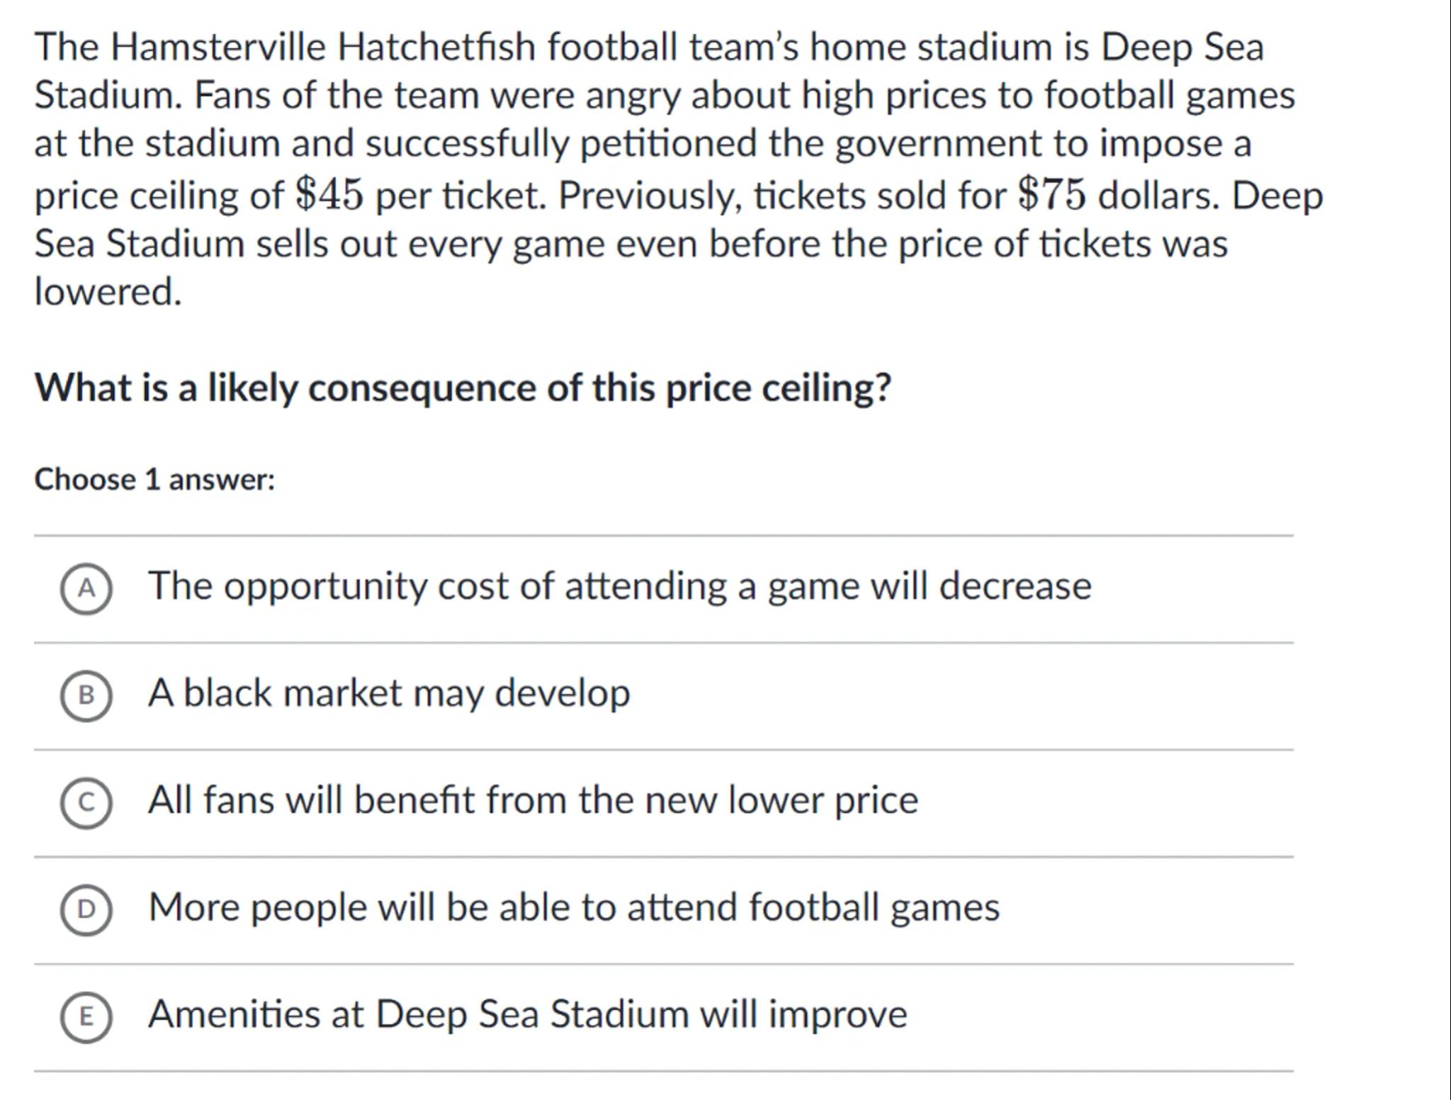Select answer choice D radio button
1451x1100 pixels.
86,909
